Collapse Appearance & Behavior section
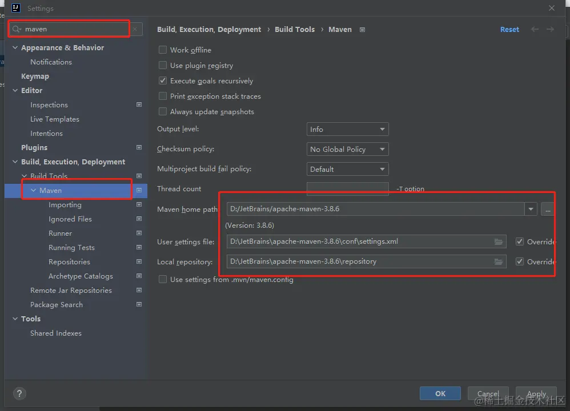Image resolution: width=570 pixels, height=411 pixels. coord(15,47)
